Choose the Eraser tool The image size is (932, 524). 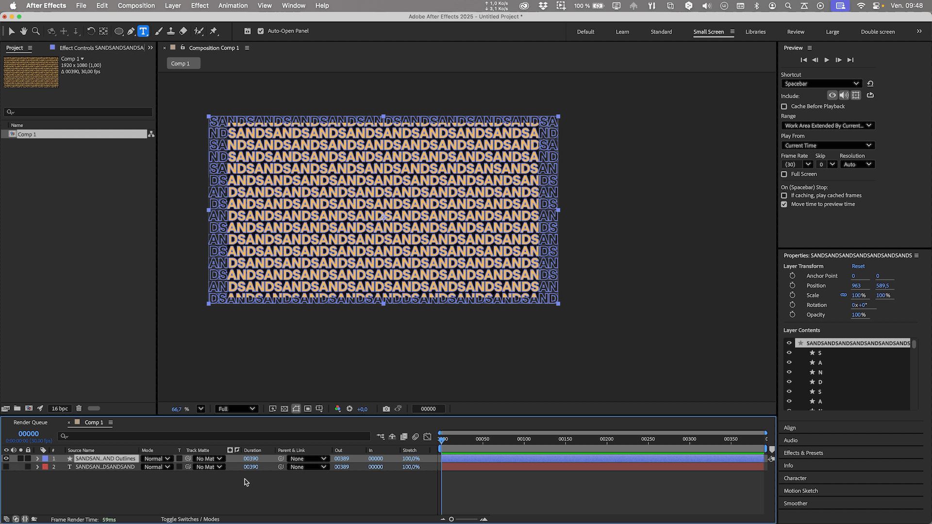click(183, 31)
